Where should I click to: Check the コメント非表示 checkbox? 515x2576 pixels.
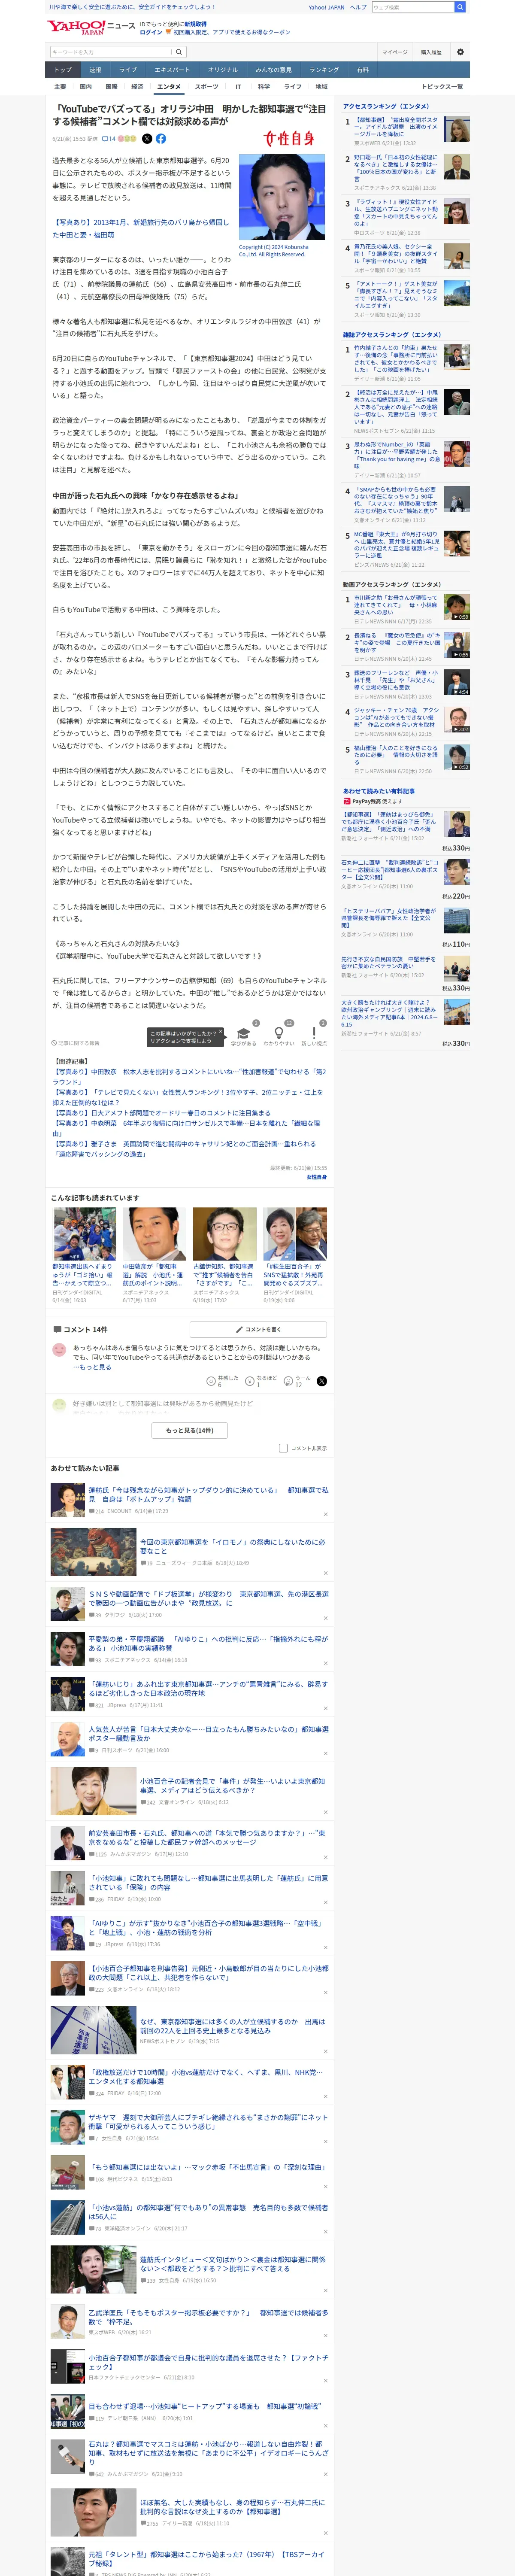[283, 1448]
